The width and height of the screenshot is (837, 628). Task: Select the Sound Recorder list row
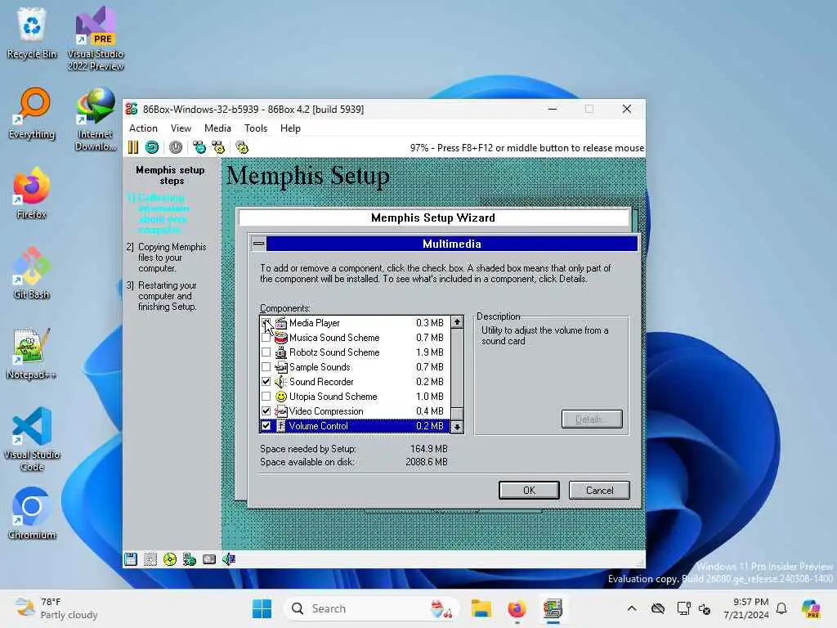(x=355, y=382)
